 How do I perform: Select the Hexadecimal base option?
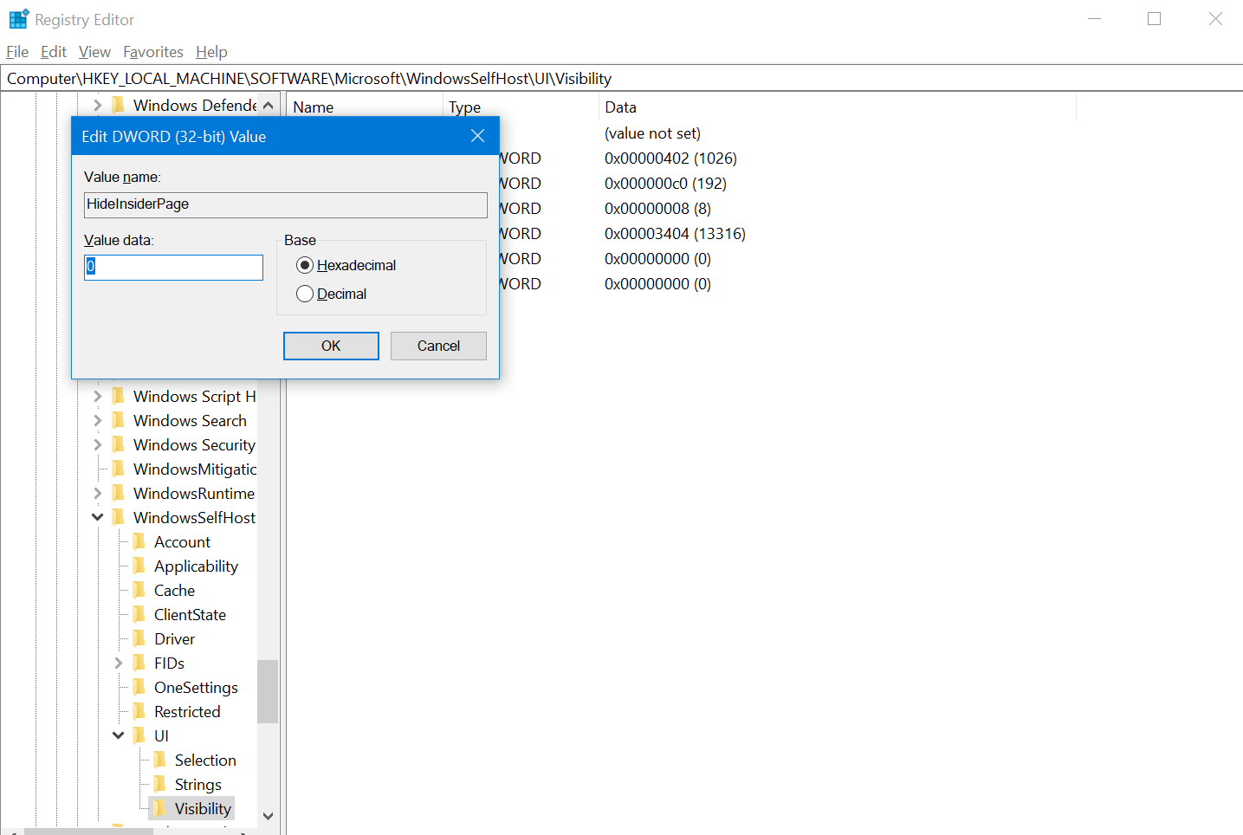[x=305, y=265]
